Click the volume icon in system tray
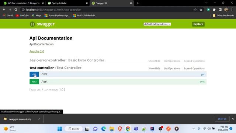Screen dimensions: 236x133 209,129
